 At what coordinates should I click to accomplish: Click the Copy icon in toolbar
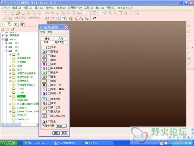[x=63, y=13]
